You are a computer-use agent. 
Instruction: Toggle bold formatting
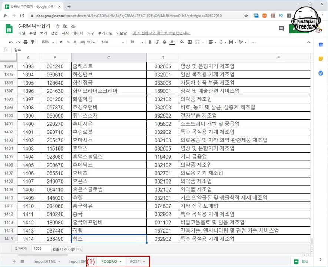(150, 42)
